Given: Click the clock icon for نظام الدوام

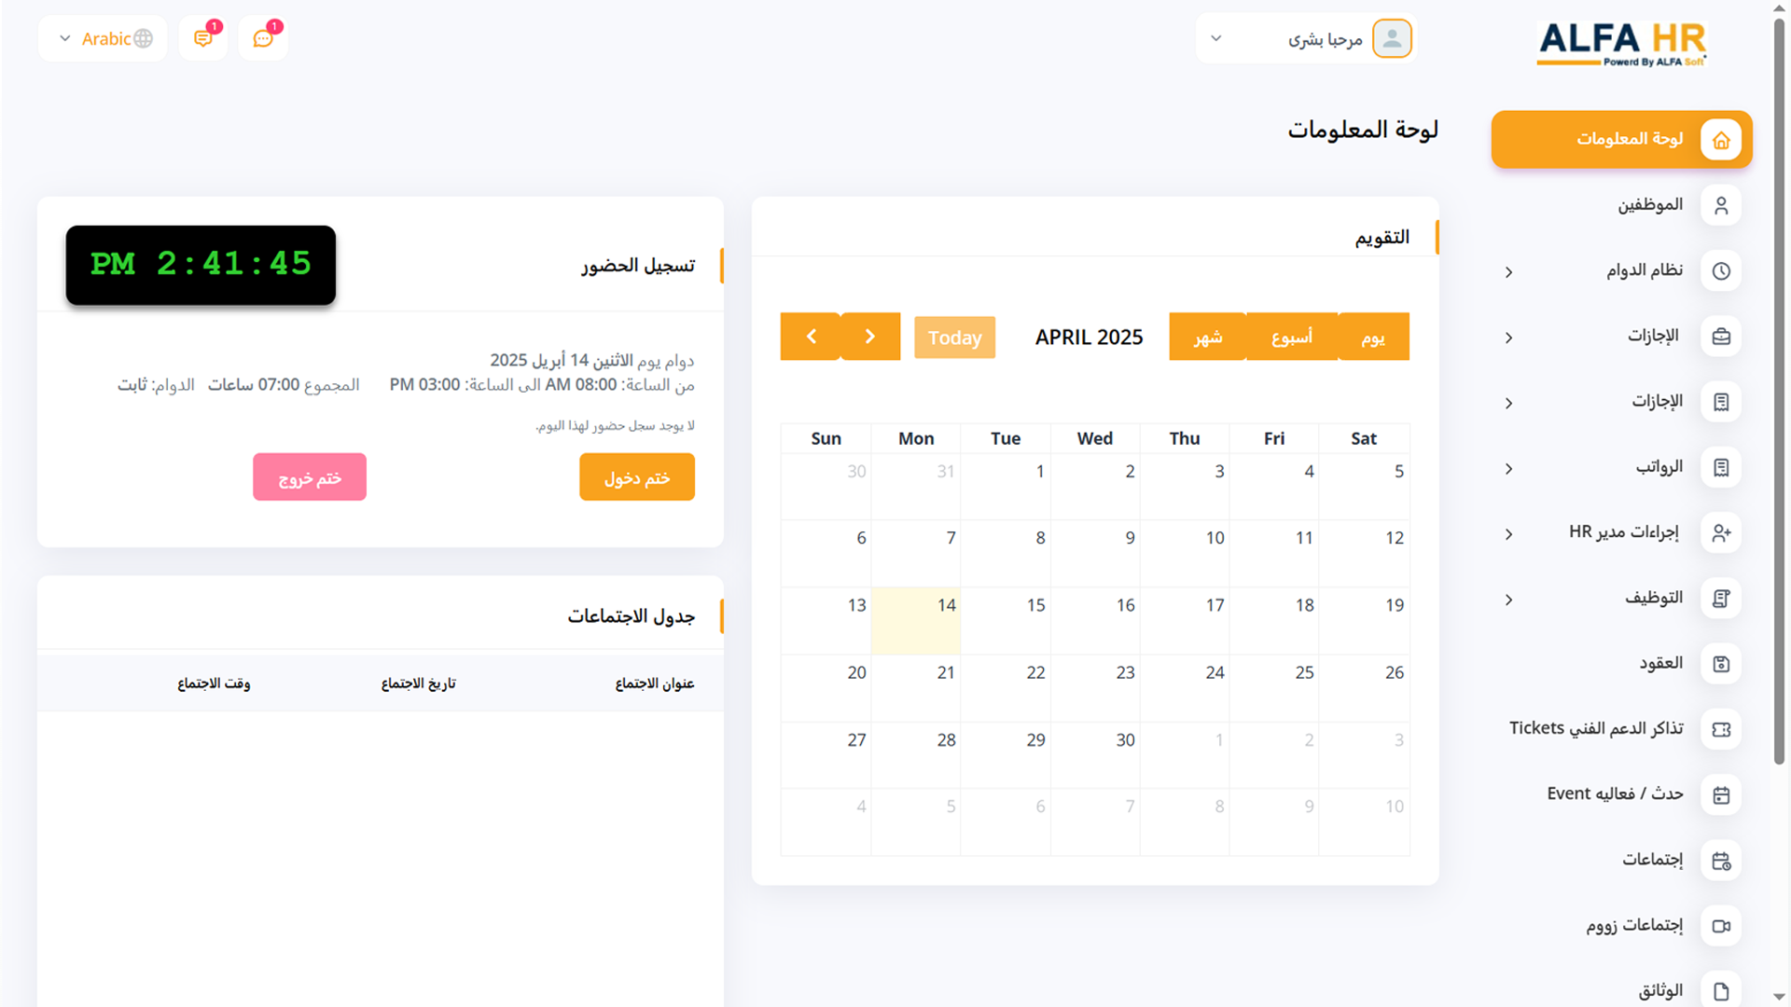Looking at the screenshot, I should [x=1721, y=270].
